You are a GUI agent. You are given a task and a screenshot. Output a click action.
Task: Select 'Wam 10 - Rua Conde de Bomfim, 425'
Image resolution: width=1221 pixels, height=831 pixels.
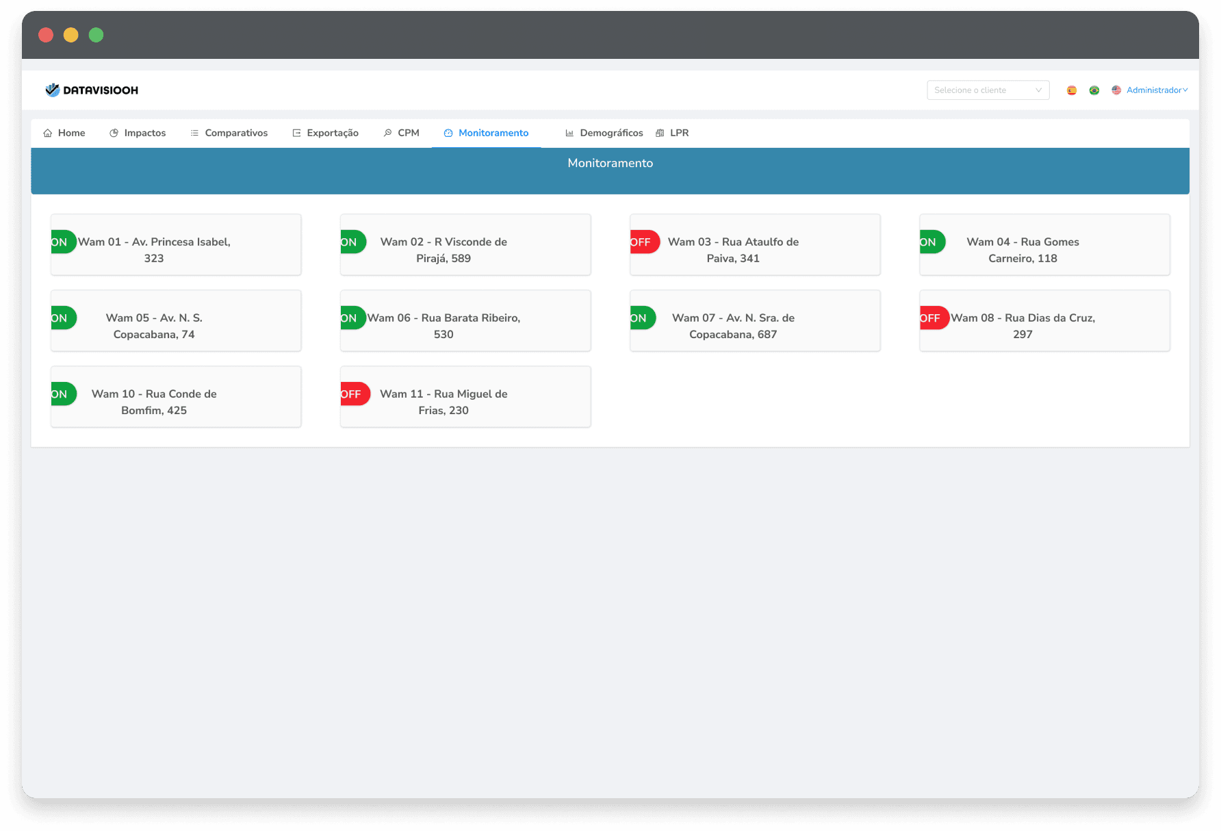(x=176, y=397)
